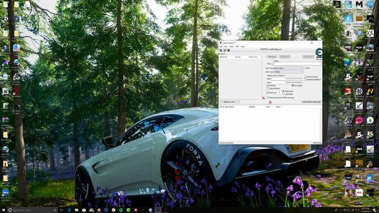The image size is (379, 213).
Task: Toggle the Executable checkbox
Action: coord(293,86)
